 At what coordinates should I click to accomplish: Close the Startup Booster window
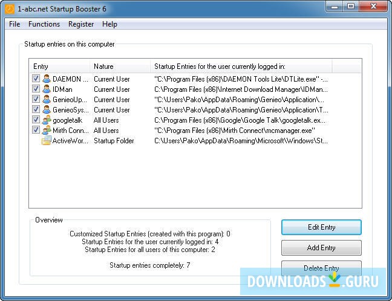[373, 7]
